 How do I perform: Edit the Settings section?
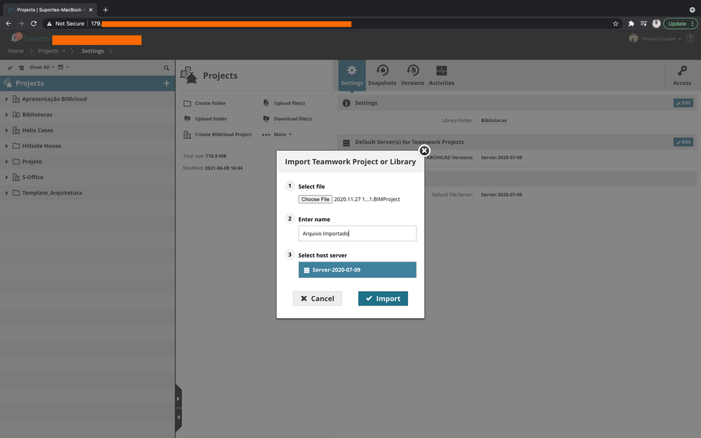pos(683,102)
